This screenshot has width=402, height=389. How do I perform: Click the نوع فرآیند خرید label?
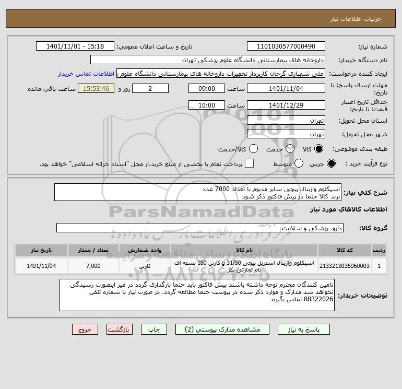[366, 163]
